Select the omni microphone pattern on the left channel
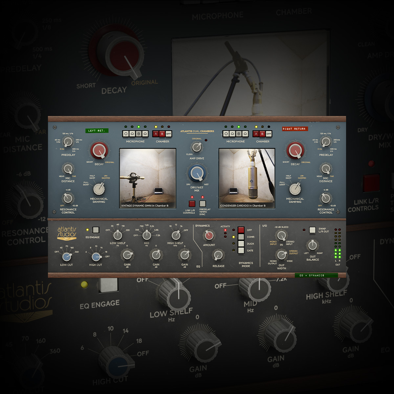The height and width of the screenshot is (394, 394). [126, 134]
